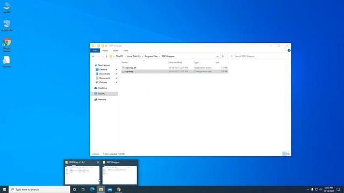This screenshot has width=344, height=193.
Task: Open Downloads in navigation pane
Action: click(x=104, y=74)
